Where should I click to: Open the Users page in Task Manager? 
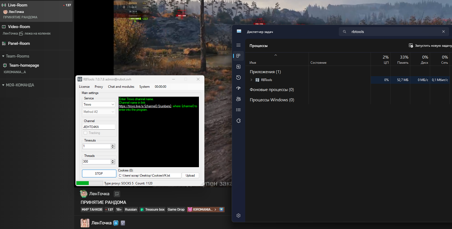(238, 99)
